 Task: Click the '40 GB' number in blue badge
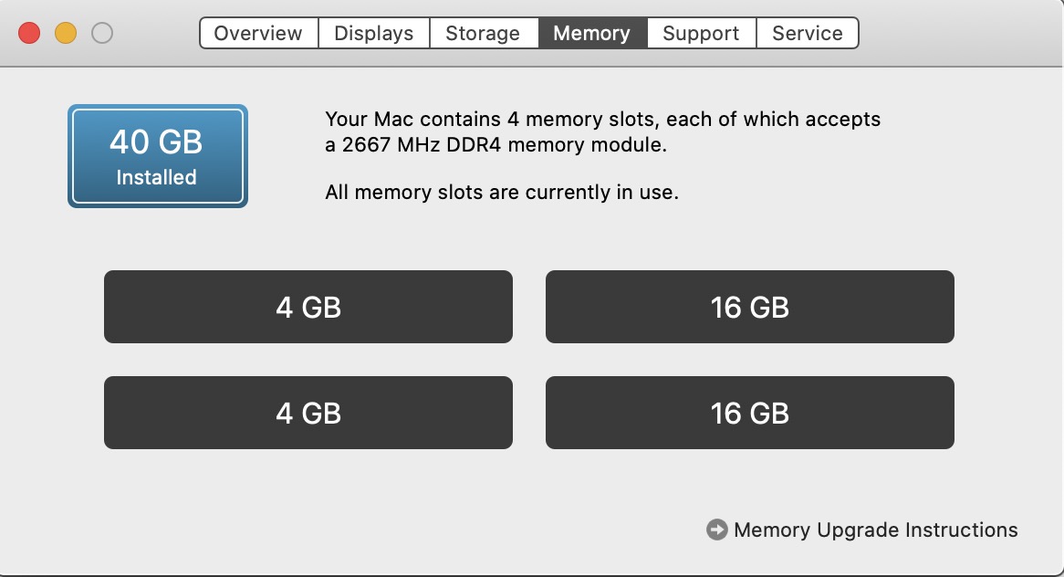coord(156,142)
